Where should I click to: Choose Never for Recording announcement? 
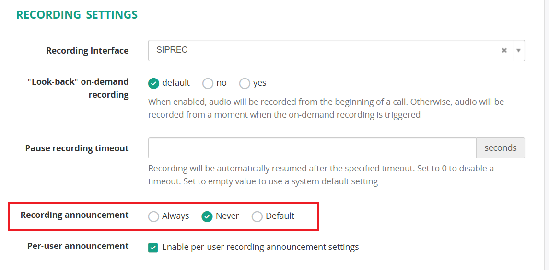click(x=207, y=216)
